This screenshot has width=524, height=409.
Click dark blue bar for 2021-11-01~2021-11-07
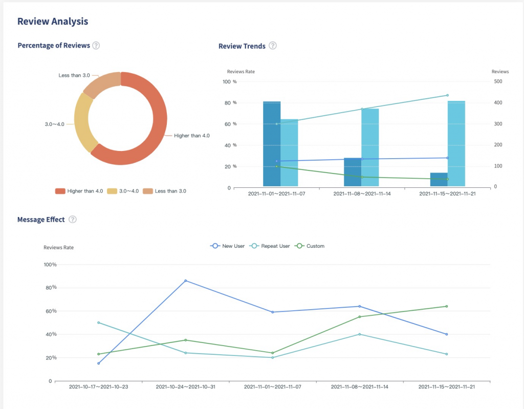pos(272,144)
